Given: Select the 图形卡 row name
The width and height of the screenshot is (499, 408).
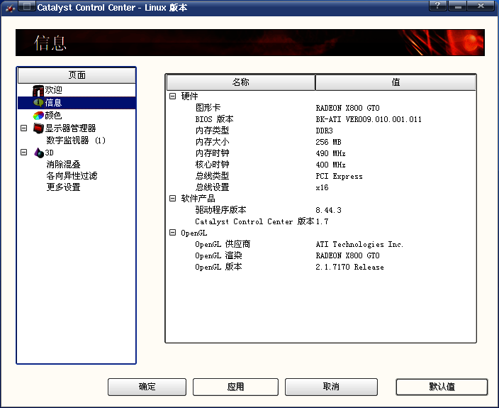Looking at the screenshot, I should [208, 108].
